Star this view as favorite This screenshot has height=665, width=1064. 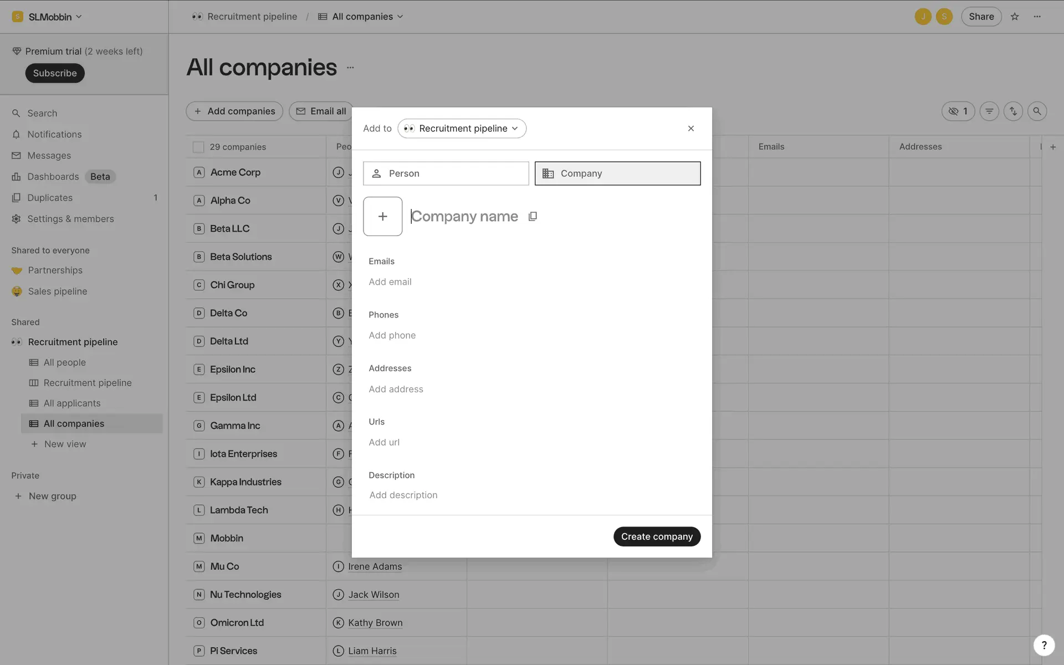point(1015,17)
